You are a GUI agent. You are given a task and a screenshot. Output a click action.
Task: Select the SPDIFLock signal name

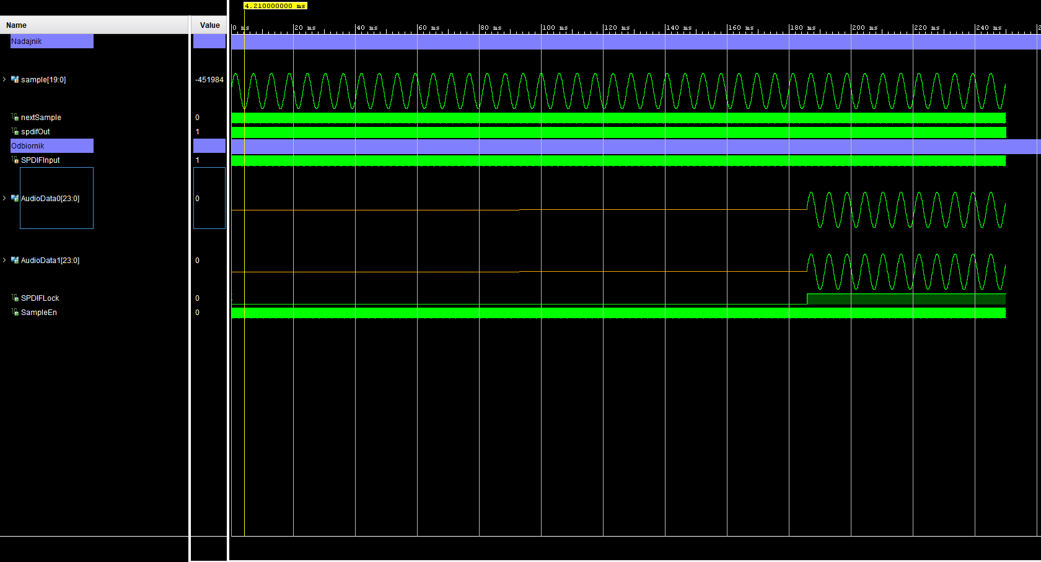click(40, 298)
